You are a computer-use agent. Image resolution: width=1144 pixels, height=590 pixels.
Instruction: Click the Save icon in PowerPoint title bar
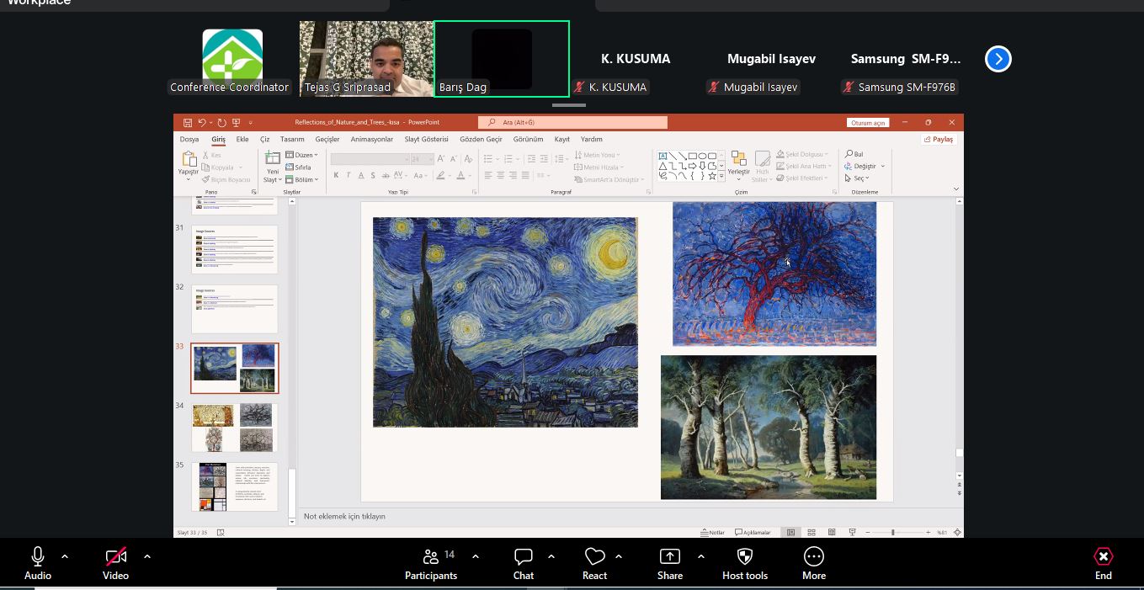[187, 123]
